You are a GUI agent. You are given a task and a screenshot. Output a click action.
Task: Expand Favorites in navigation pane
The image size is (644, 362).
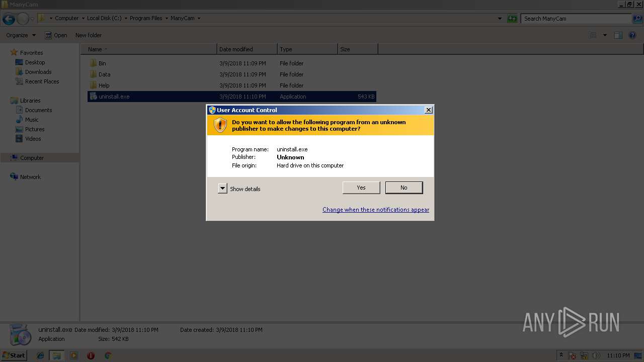click(x=31, y=53)
